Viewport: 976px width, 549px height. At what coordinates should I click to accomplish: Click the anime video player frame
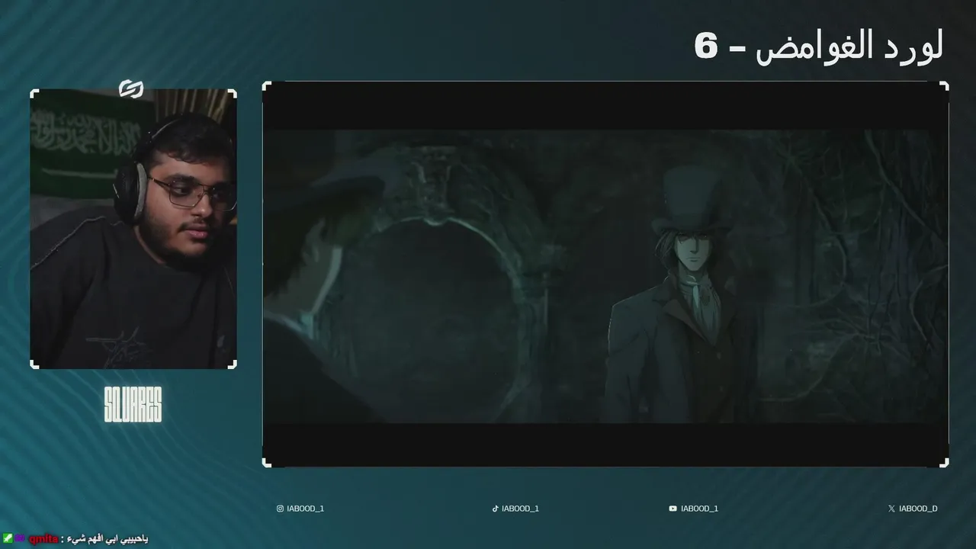(x=605, y=274)
